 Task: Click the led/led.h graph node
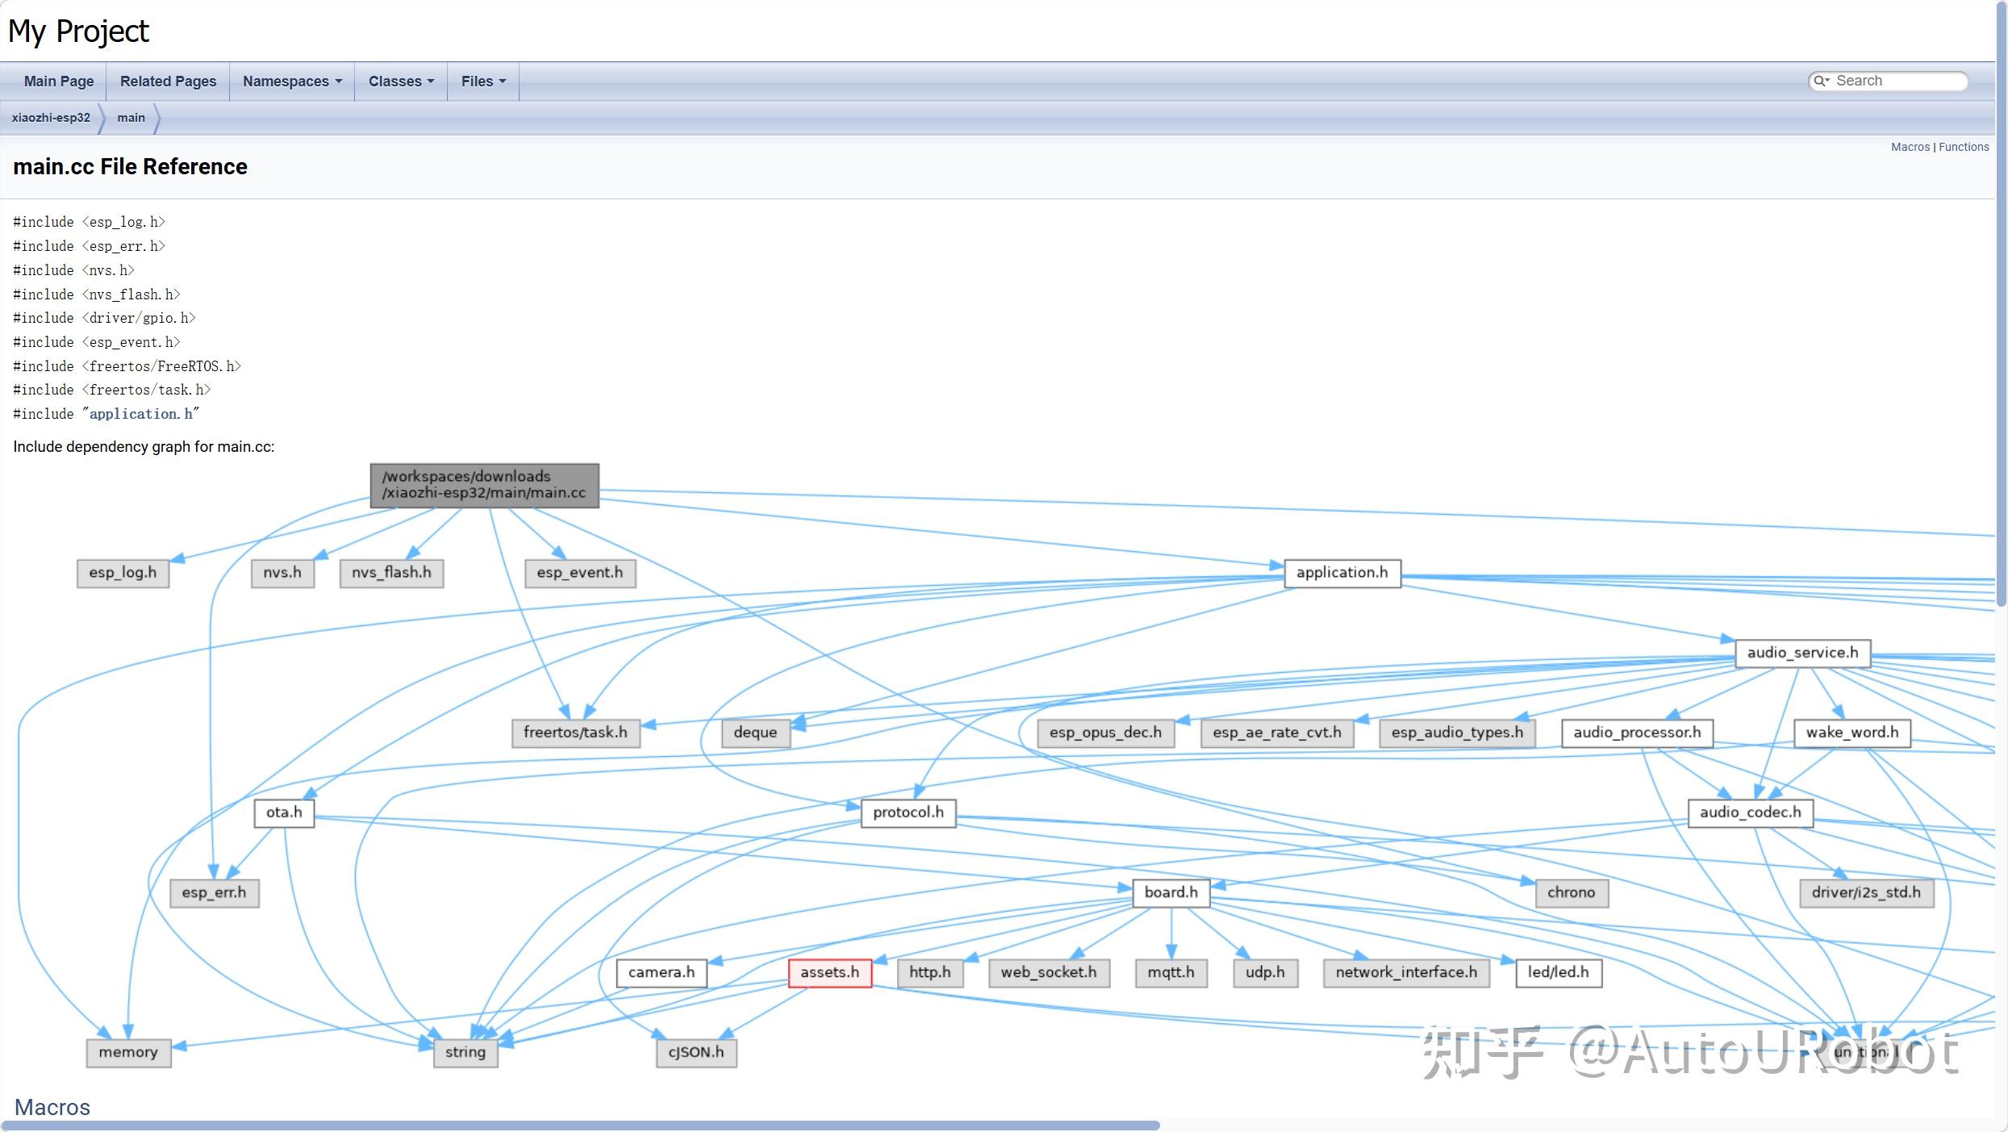point(1558,972)
